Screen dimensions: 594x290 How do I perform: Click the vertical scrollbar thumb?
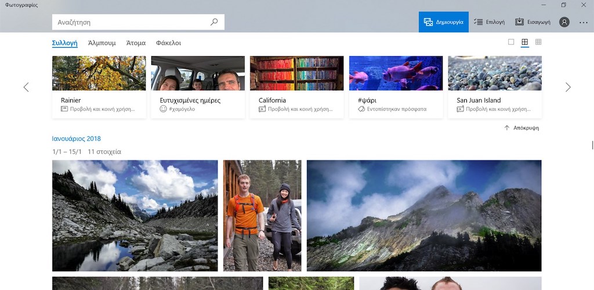tap(592, 145)
